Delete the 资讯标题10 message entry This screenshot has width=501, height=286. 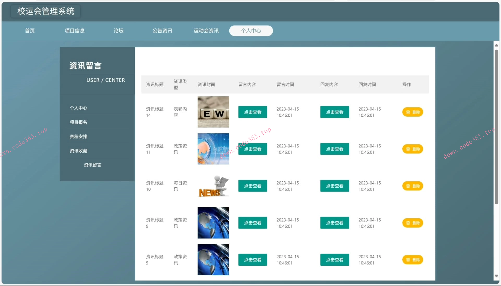coord(413,186)
